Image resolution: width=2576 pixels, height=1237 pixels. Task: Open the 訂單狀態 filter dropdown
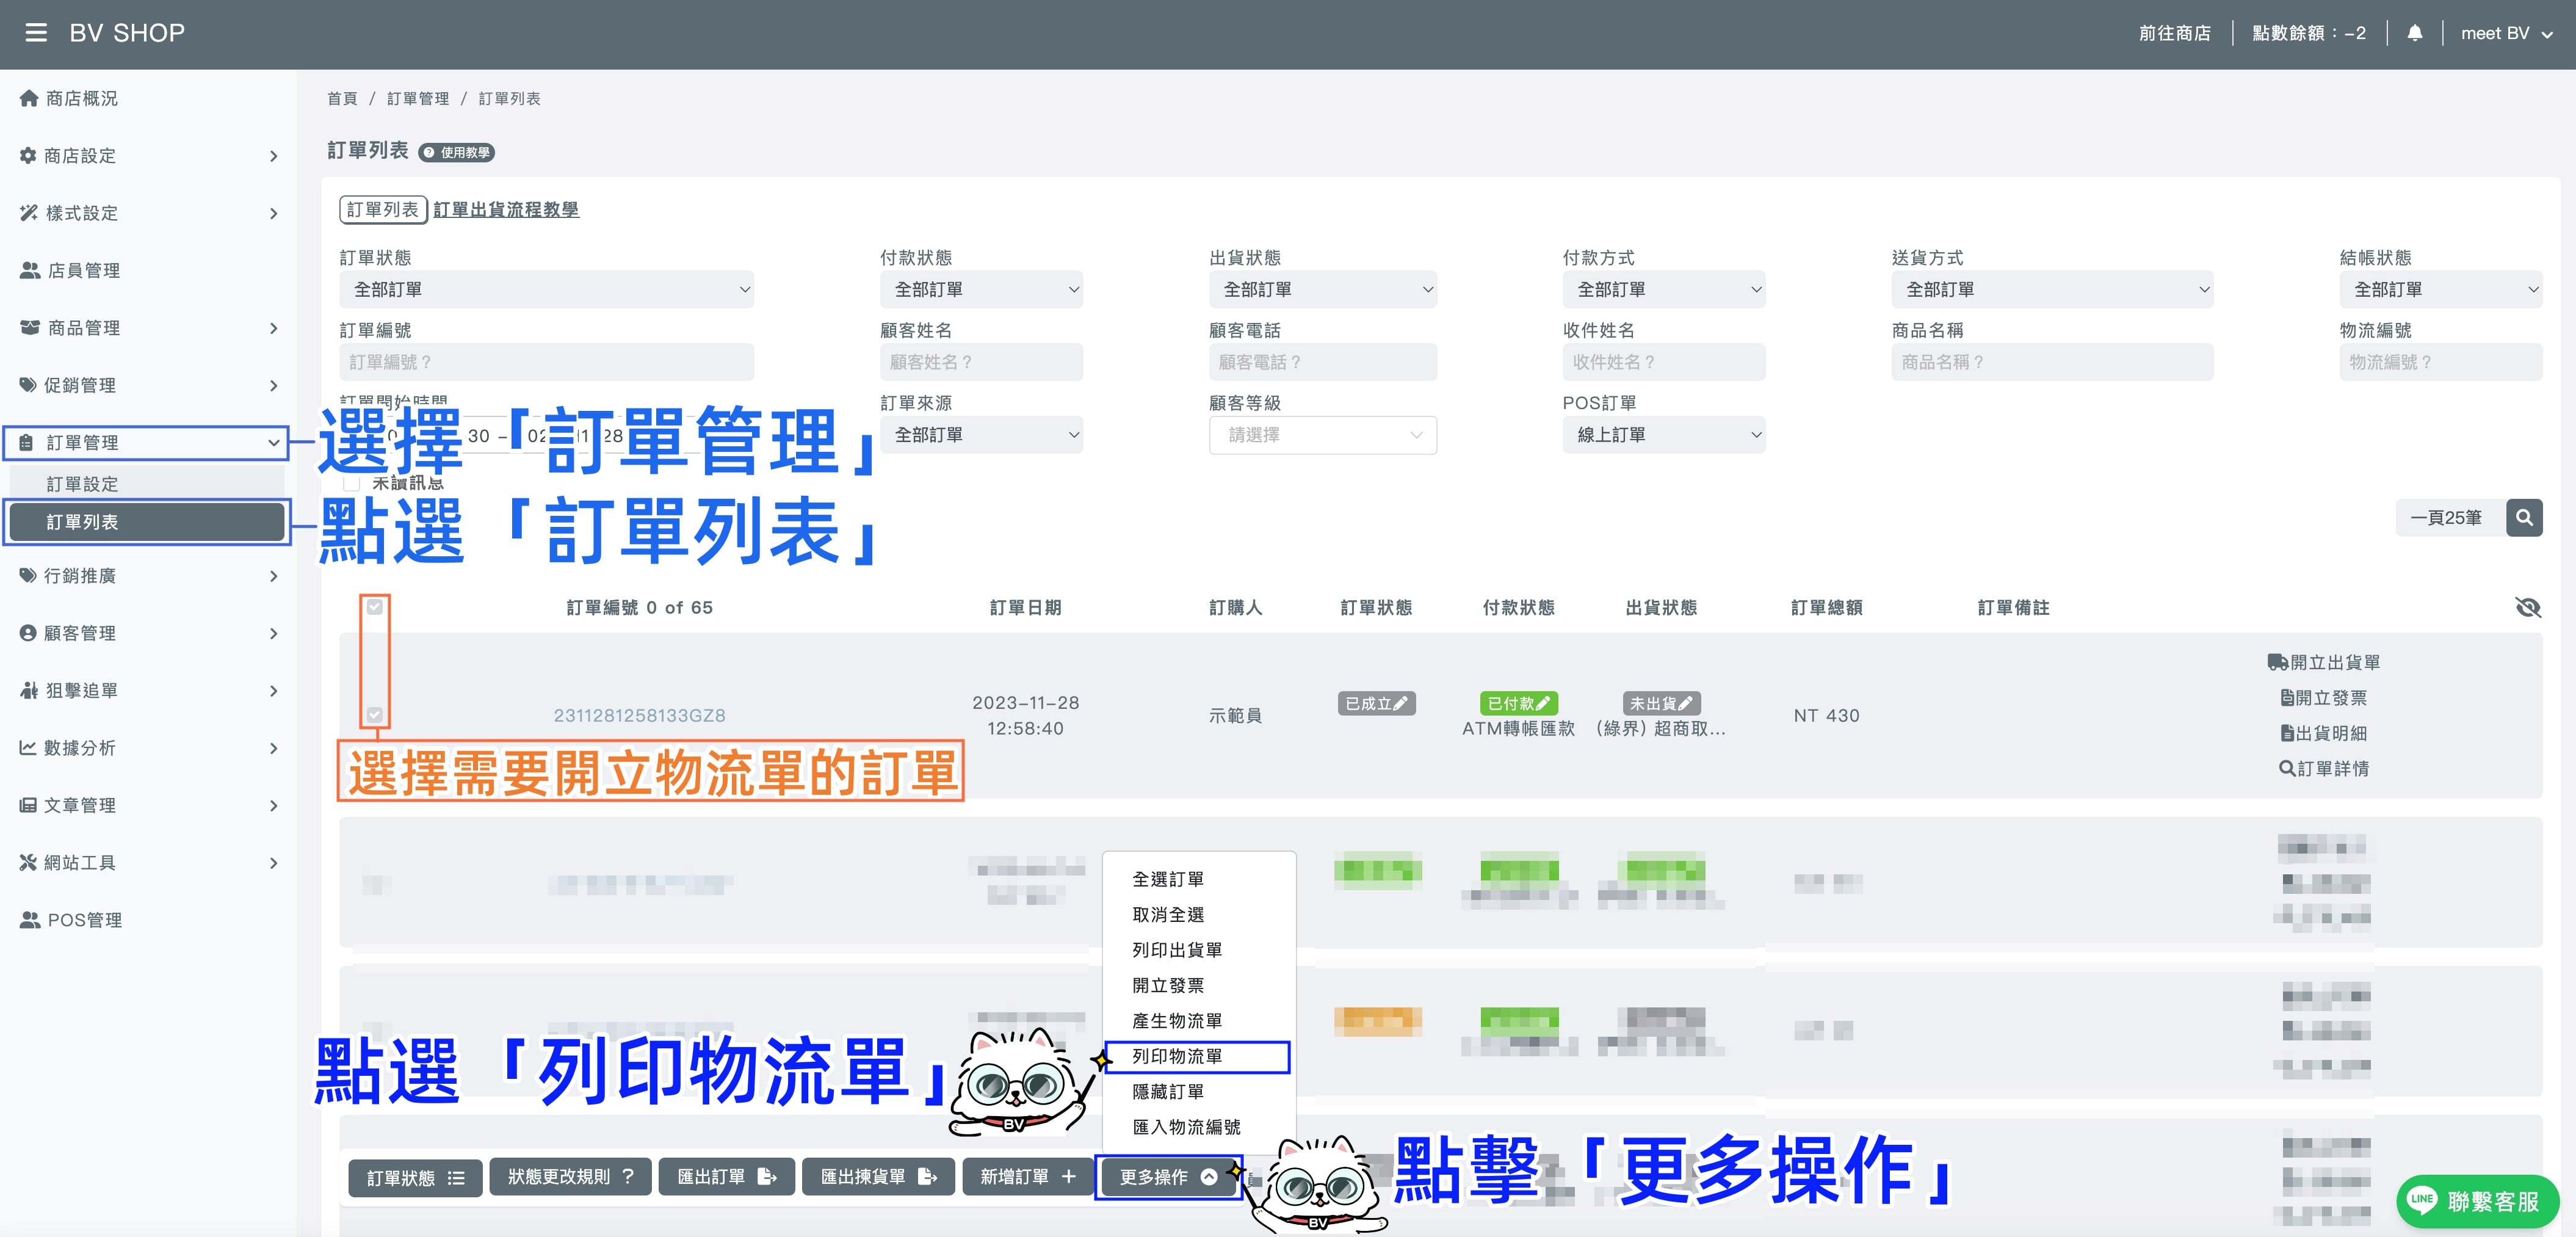546,289
